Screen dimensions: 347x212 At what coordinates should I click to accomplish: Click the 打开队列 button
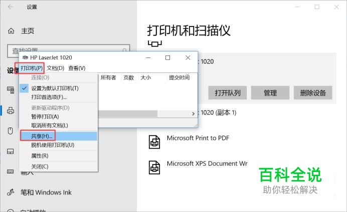(x=228, y=92)
